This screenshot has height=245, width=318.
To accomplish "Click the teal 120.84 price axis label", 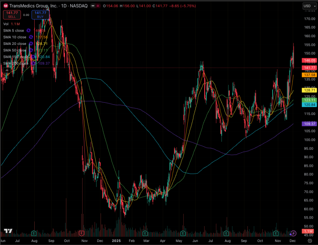I will [309, 105].
